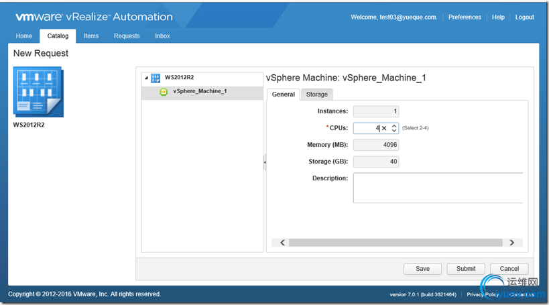Click the Save button
This screenshot has height=305, width=549.
click(422, 269)
